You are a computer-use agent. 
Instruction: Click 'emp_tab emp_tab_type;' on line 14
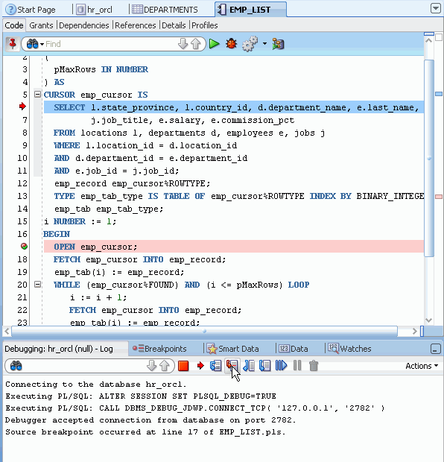pos(109,209)
